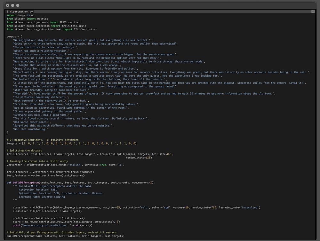The width and height of the screenshot is (320, 241).
Task: Close the window using the leftmost title bar button
Action: point(8,5)
